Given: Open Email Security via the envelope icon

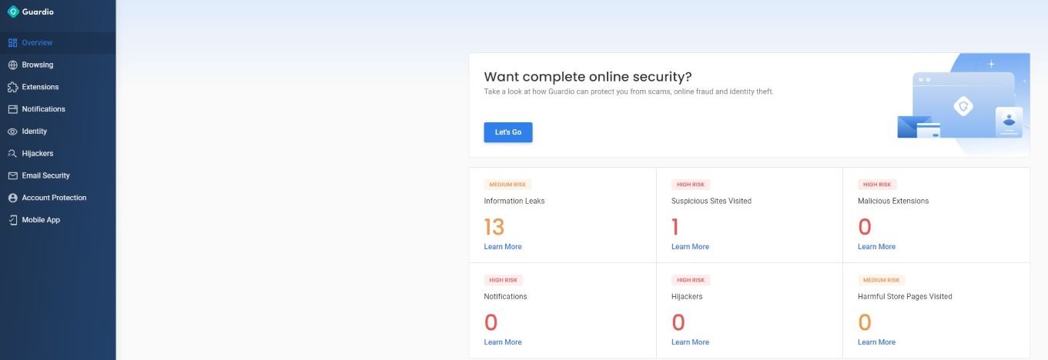Looking at the screenshot, I should coord(12,175).
